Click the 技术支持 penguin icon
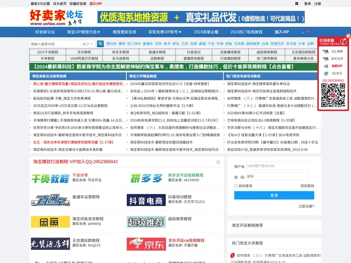The height and width of the screenshot is (263, 351). pyautogui.click(x=325, y=59)
